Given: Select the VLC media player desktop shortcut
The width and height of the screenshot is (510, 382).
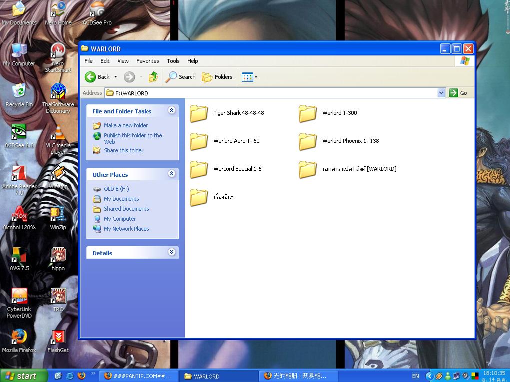Looking at the screenshot, I should [58, 140].
